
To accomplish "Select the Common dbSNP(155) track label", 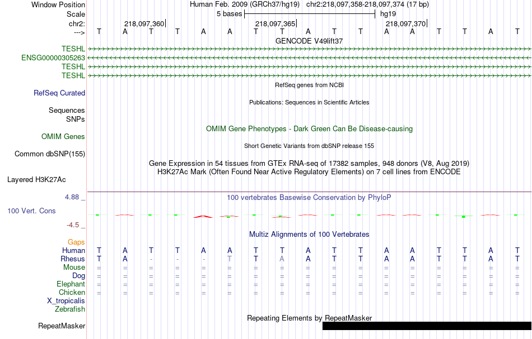I will click(x=50, y=154).
